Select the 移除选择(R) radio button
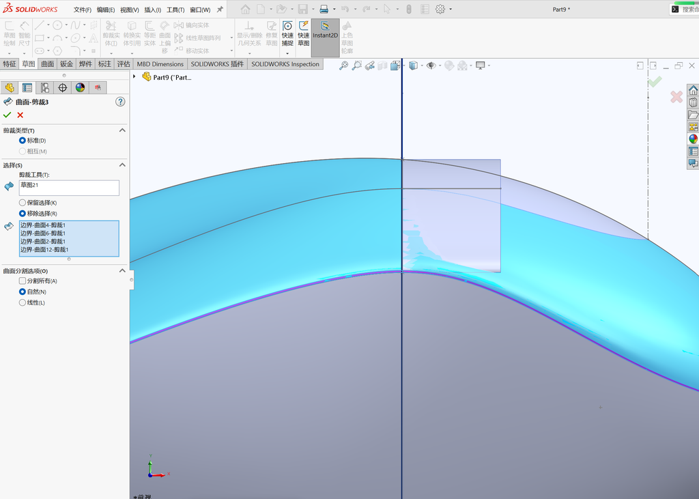Image resolution: width=699 pixels, height=499 pixels. [x=23, y=214]
